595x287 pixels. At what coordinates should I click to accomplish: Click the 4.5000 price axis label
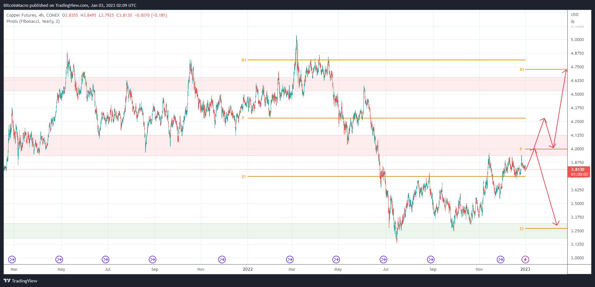[x=577, y=94]
